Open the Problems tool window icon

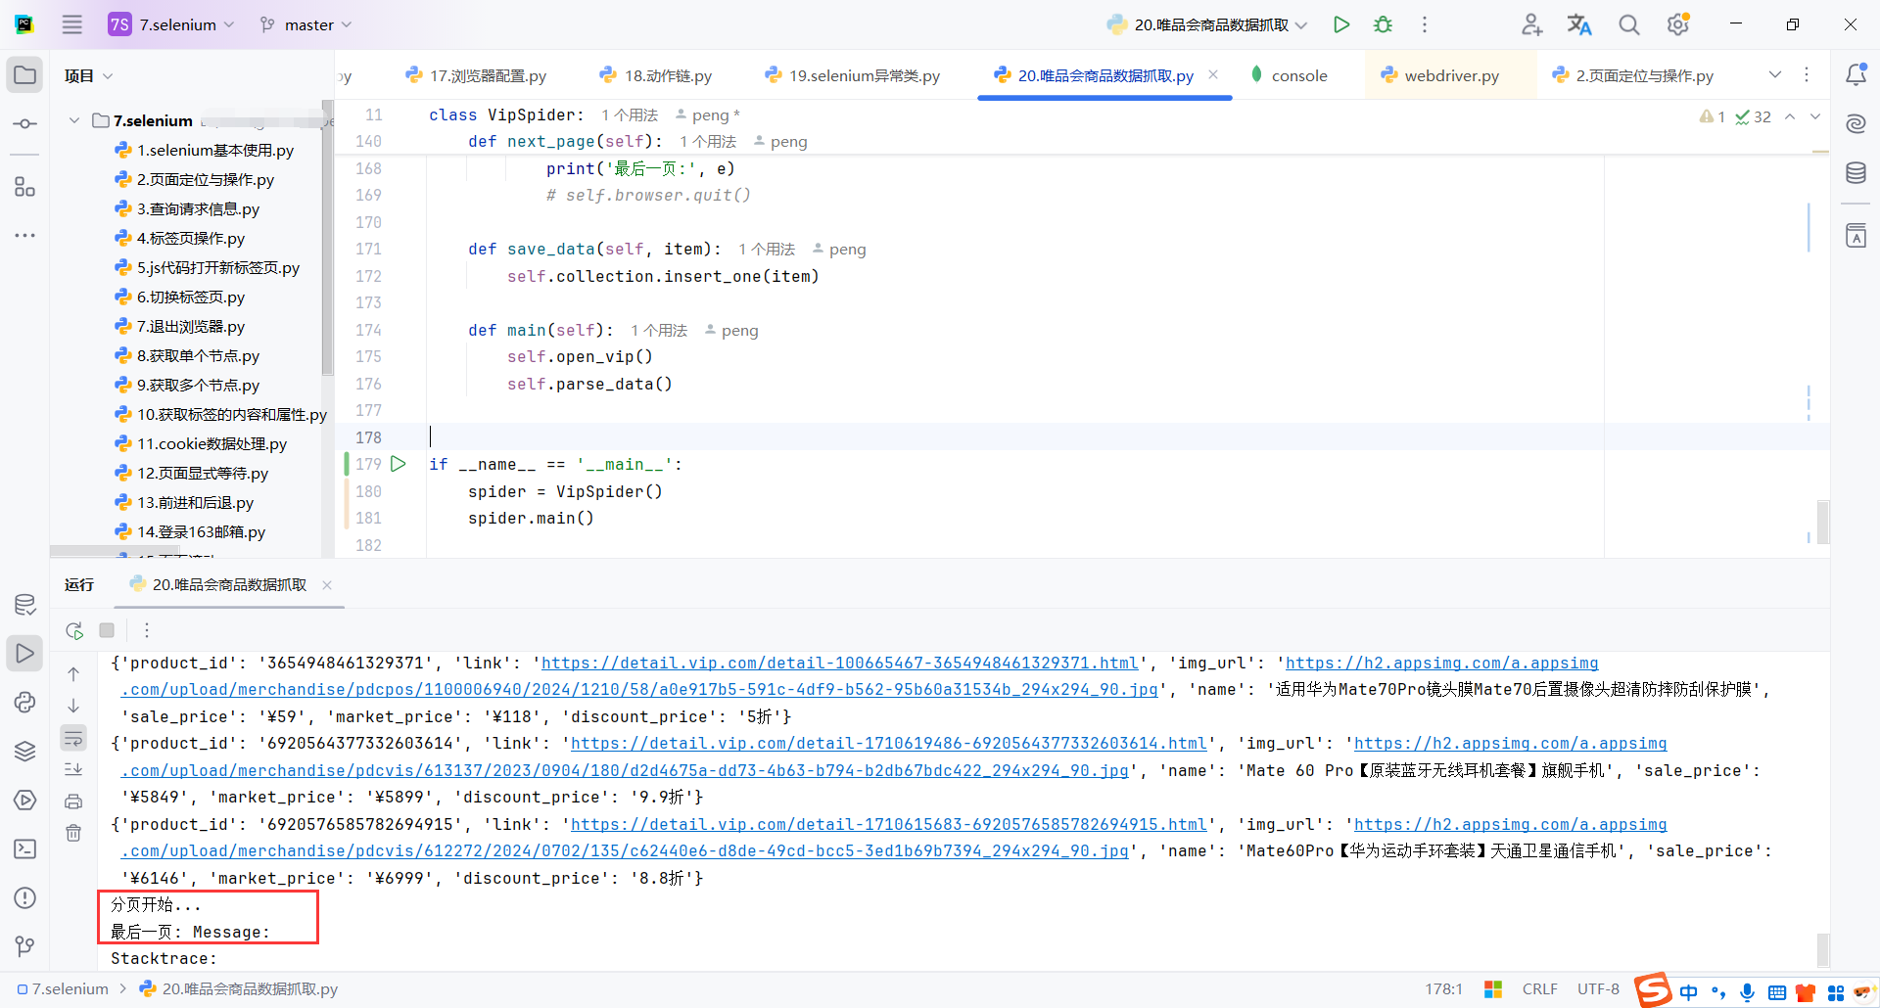pyautogui.click(x=25, y=897)
